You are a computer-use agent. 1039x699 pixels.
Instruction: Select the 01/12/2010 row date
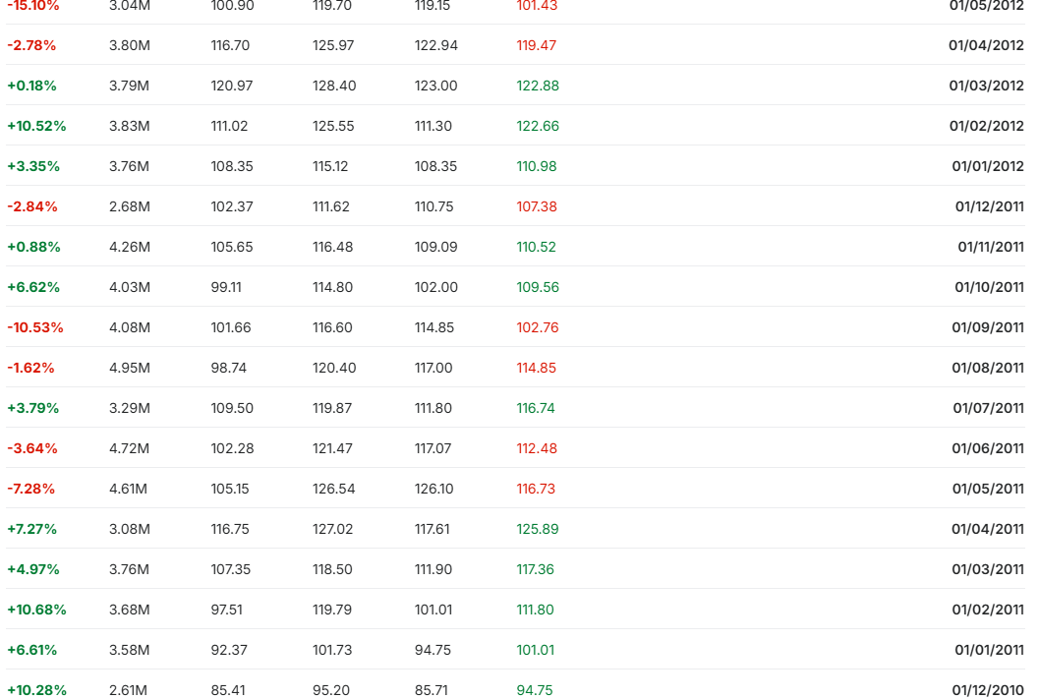[x=987, y=690]
